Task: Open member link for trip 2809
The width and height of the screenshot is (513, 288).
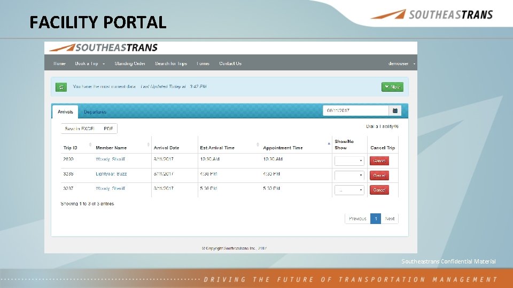Action: click(x=111, y=159)
